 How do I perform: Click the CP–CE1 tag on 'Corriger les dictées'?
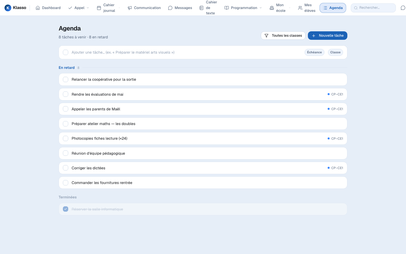335,168
